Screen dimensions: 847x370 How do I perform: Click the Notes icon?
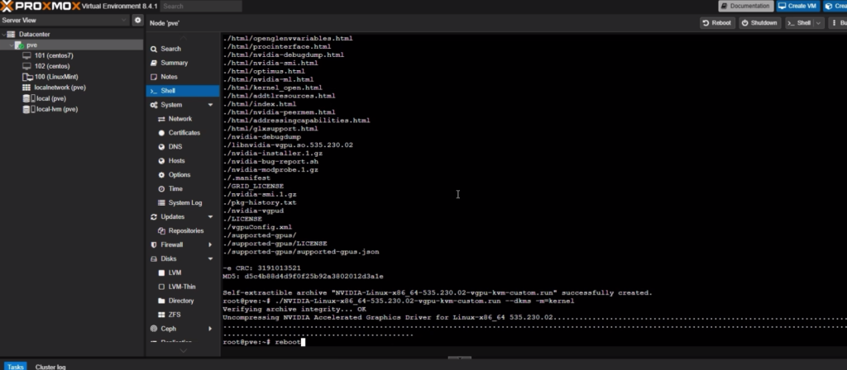[x=154, y=77]
